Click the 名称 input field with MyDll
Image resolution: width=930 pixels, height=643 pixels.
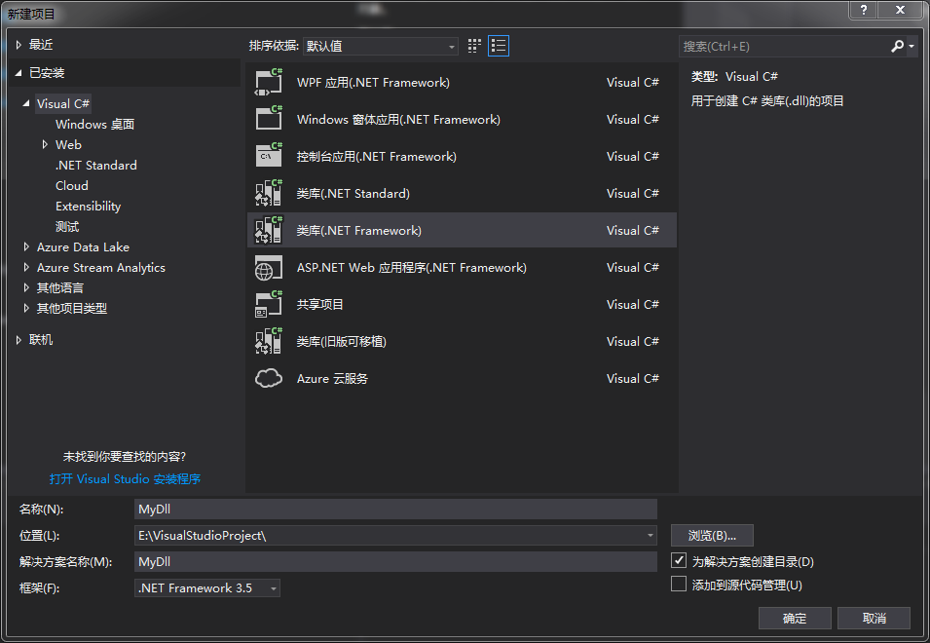click(395, 509)
